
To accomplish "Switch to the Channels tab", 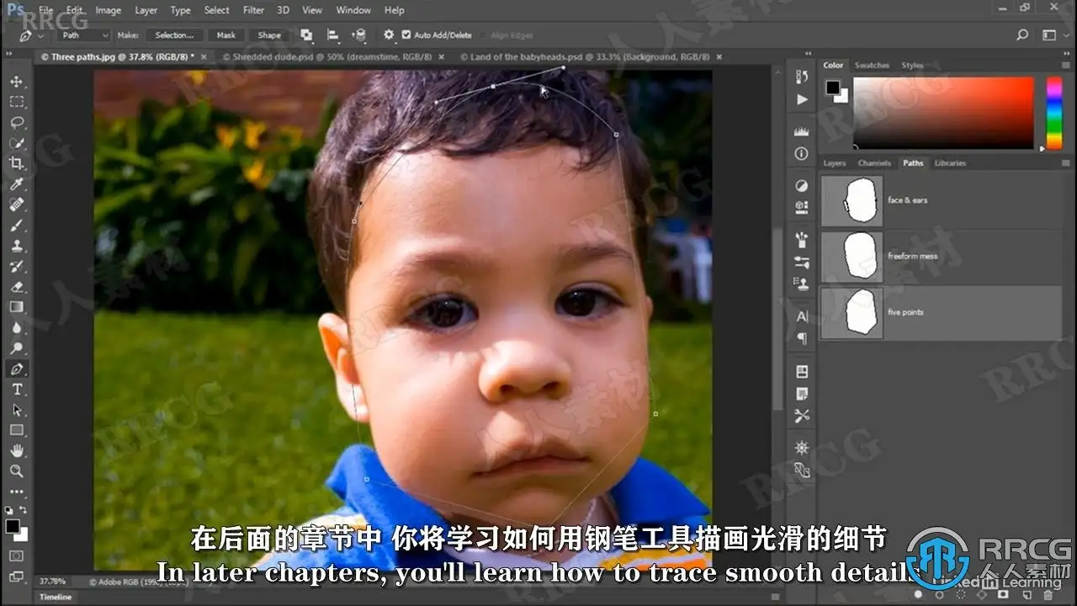I will 874,163.
